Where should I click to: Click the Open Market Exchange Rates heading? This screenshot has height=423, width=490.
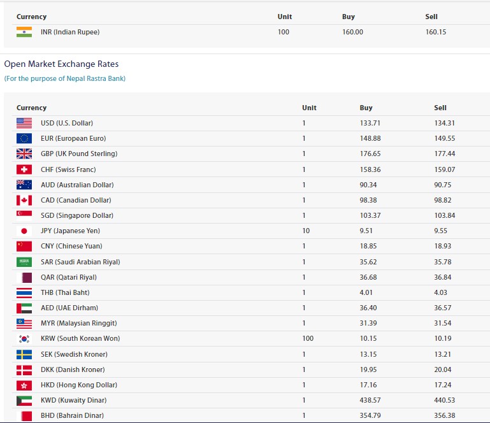pyautogui.click(x=61, y=64)
